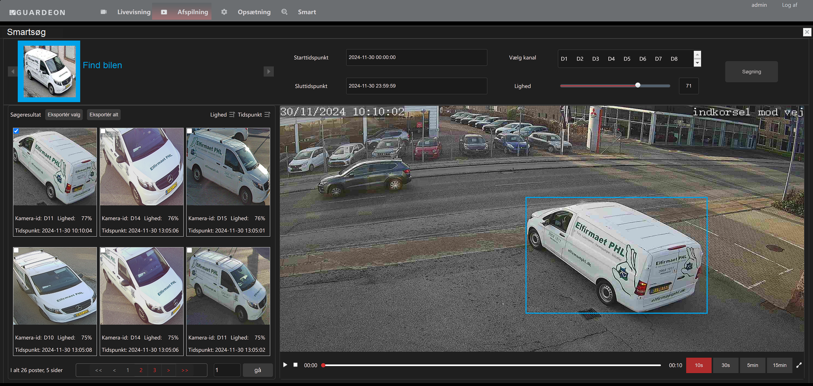This screenshot has width=813, height=386.
Task: Open results page 1
Action: (128, 370)
